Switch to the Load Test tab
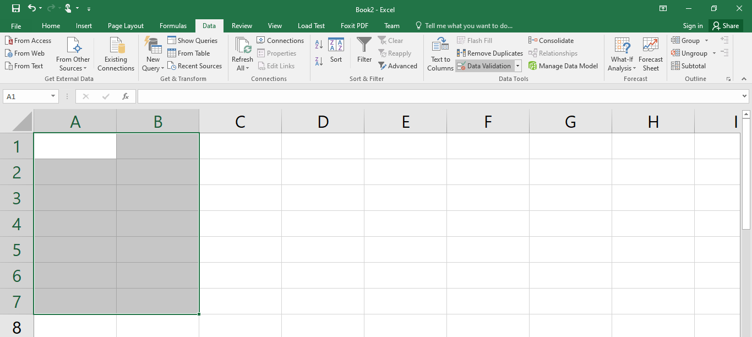 [312, 26]
